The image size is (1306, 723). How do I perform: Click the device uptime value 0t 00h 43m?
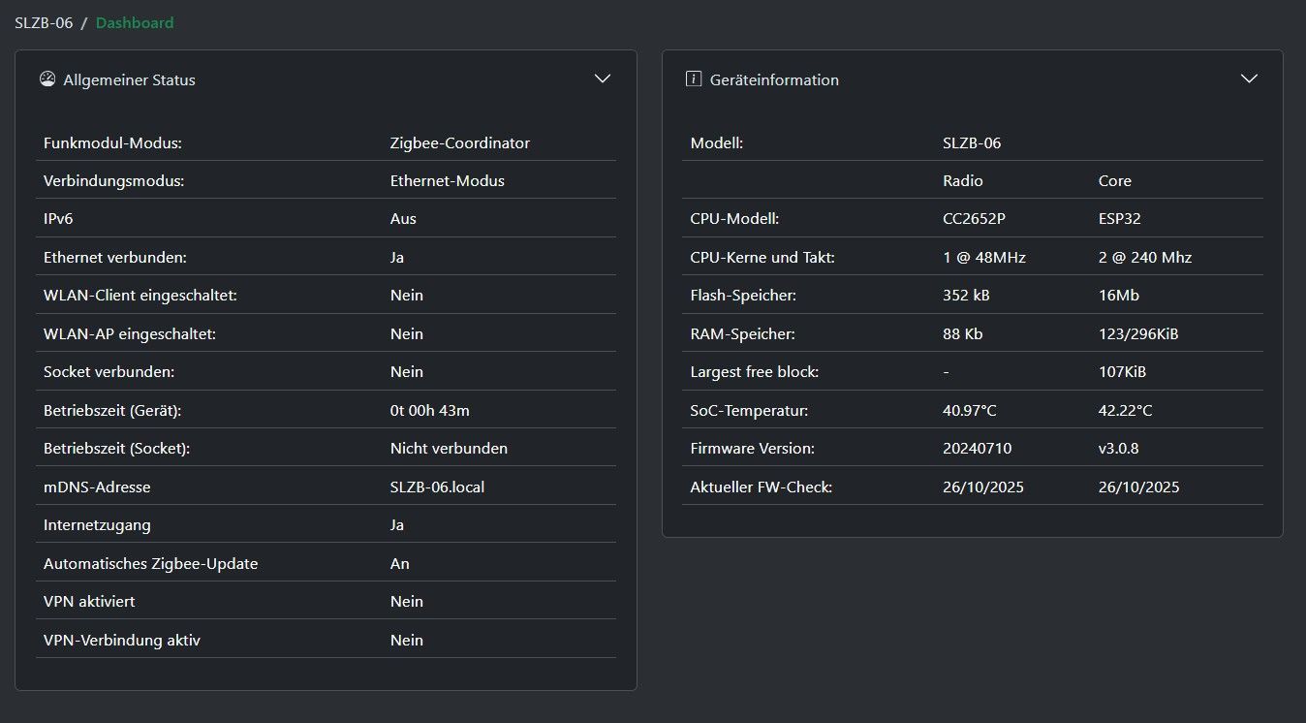click(429, 410)
